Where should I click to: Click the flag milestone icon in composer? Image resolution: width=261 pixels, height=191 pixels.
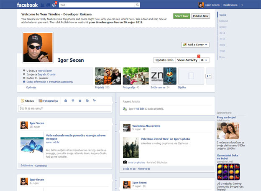tap(95, 101)
